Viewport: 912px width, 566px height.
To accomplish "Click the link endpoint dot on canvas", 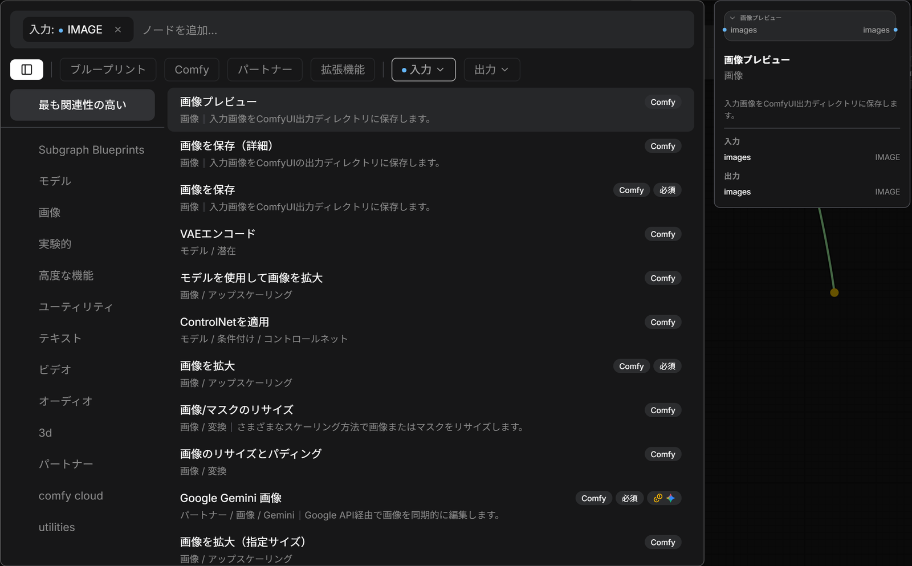I will click(x=834, y=292).
